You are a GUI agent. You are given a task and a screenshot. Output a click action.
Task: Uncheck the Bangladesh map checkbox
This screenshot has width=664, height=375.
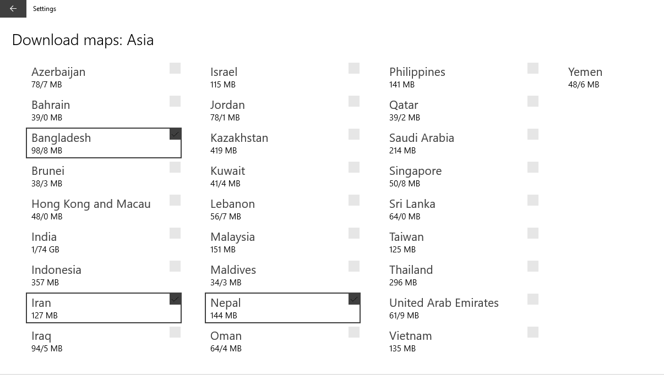click(x=175, y=134)
